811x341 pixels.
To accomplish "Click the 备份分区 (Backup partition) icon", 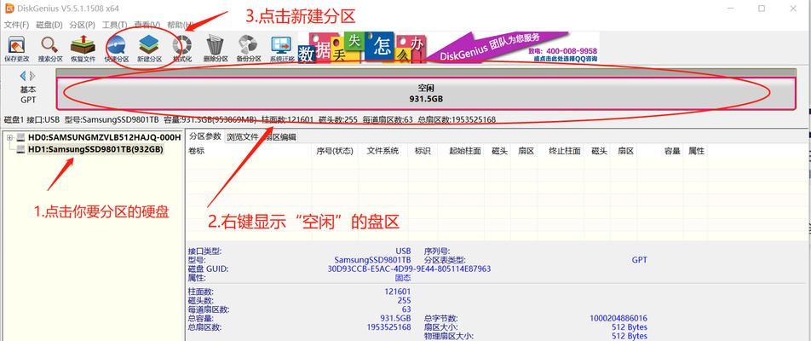I will [x=248, y=49].
